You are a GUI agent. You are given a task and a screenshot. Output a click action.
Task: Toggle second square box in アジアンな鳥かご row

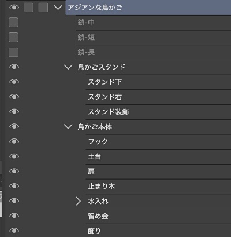coord(43,8)
